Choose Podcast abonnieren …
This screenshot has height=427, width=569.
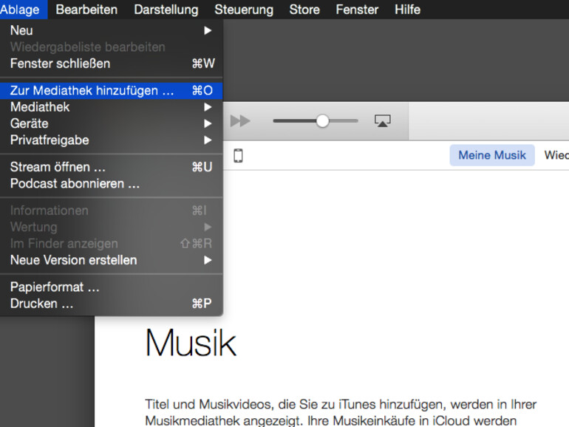[x=111, y=183]
